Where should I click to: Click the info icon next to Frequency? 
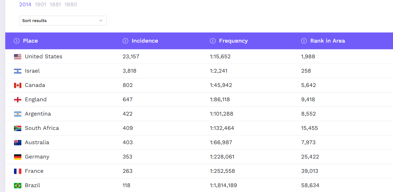coord(212,41)
